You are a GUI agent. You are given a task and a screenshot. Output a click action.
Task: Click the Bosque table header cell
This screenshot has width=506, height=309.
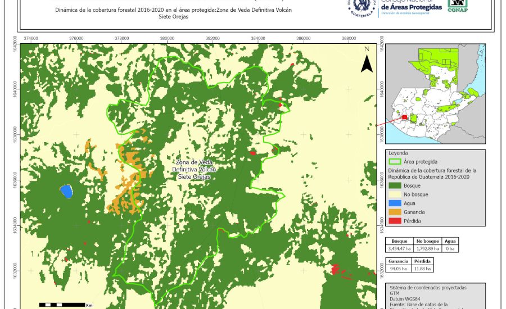coord(399,240)
